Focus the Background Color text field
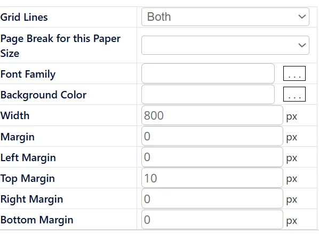Image resolution: width=319 pixels, height=234 pixels. pyautogui.click(x=208, y=94)
